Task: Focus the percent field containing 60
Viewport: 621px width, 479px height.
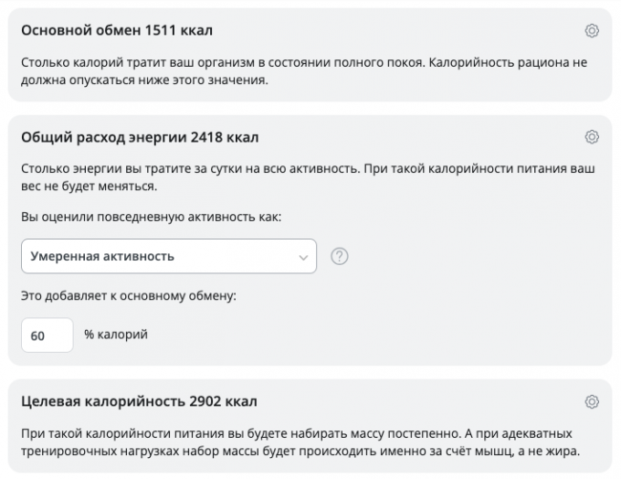Action: (x=47, y=335)
